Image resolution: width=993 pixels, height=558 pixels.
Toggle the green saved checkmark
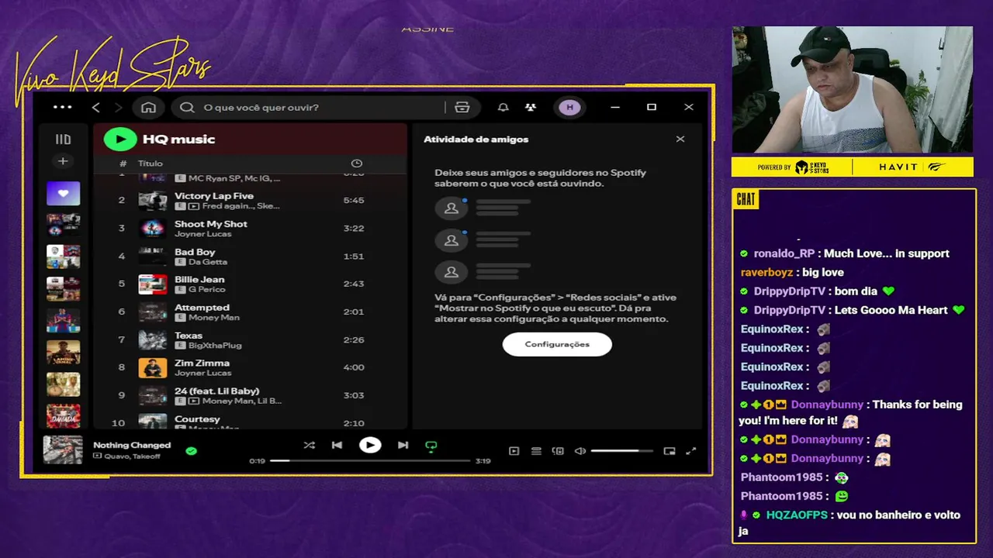coord(192,450)
